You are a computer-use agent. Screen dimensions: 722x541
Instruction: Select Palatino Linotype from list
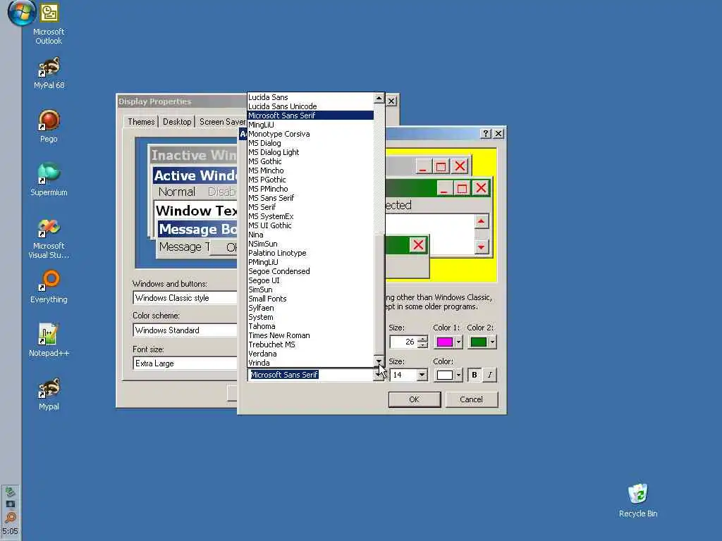[x=310, y=253]
